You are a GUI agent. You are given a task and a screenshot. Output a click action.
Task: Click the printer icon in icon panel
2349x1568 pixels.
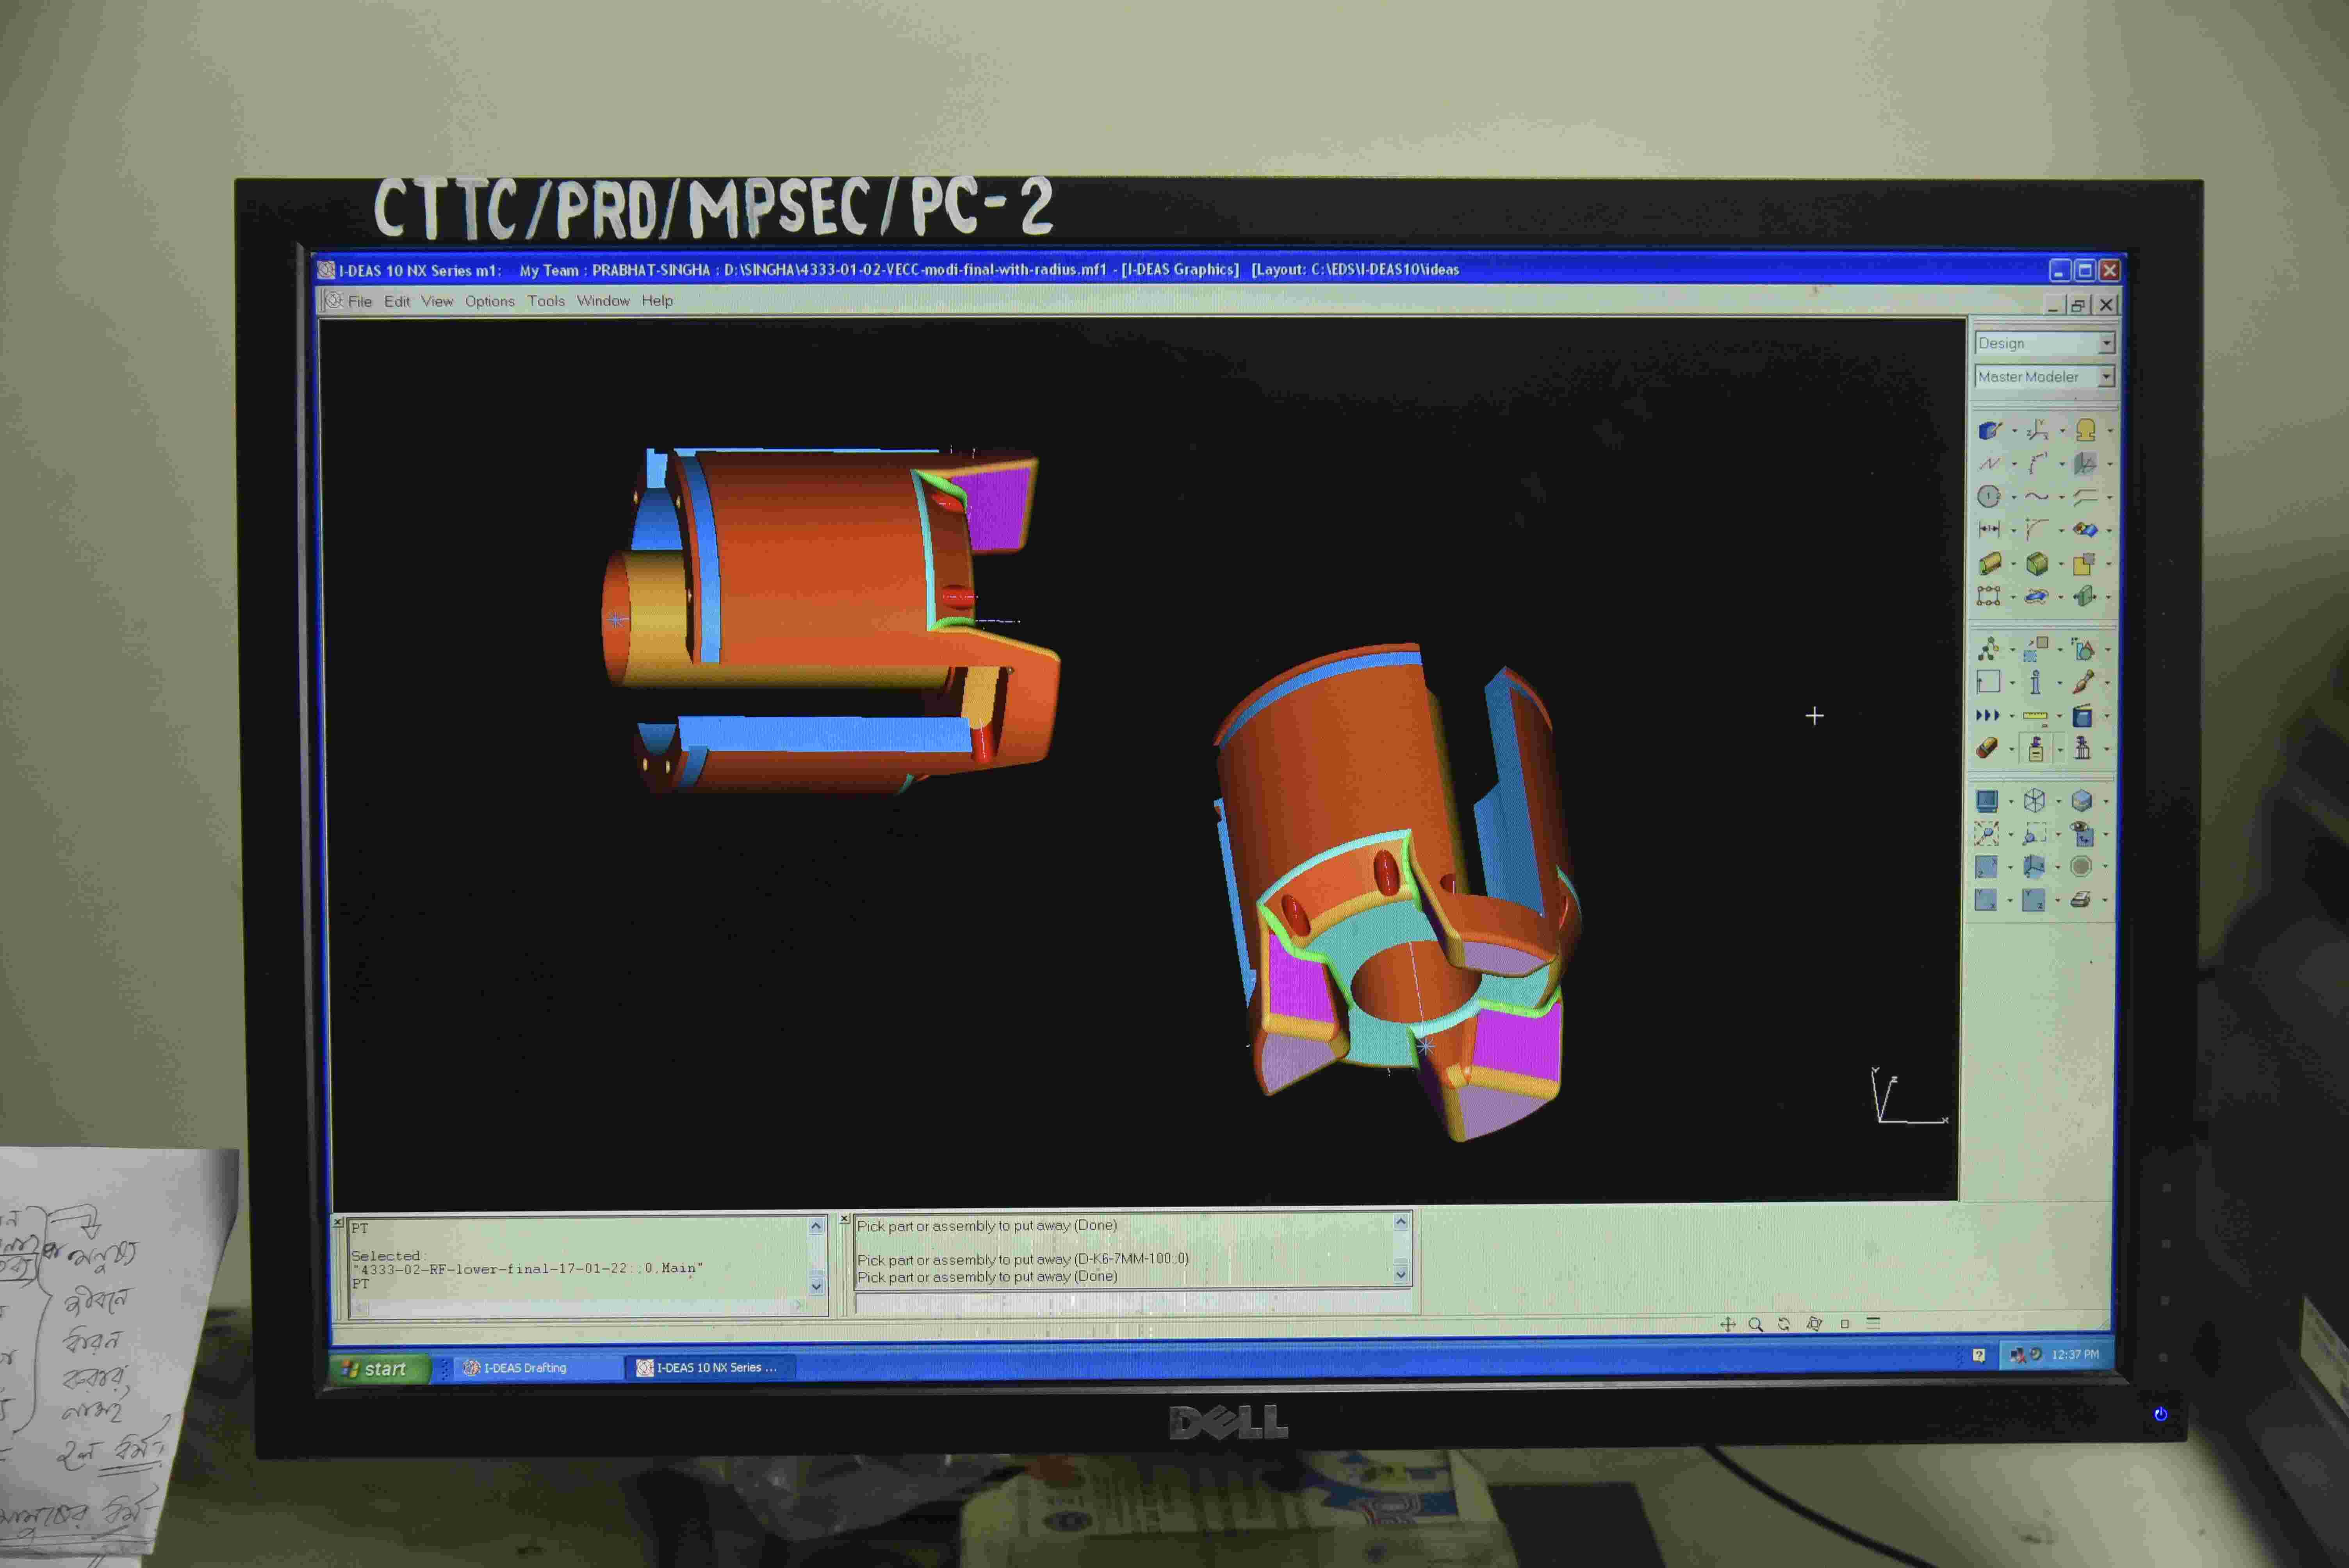pos(2081,900)
